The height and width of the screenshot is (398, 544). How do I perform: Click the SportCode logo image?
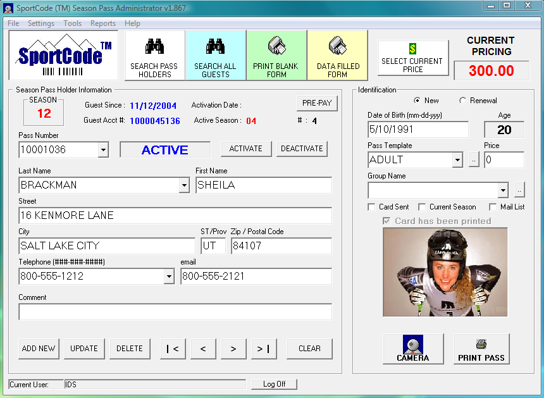point(63,55)
